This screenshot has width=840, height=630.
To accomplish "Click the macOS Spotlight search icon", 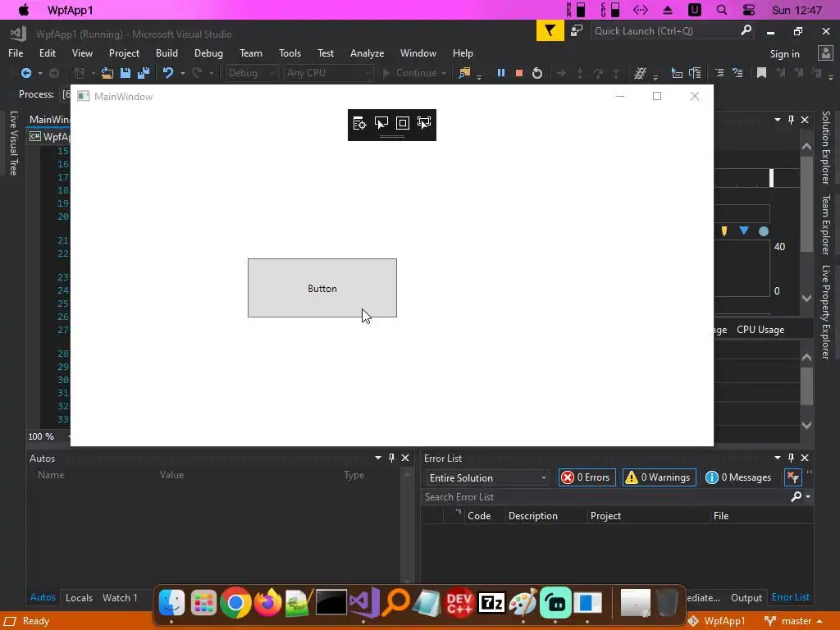I will [722, 10].
